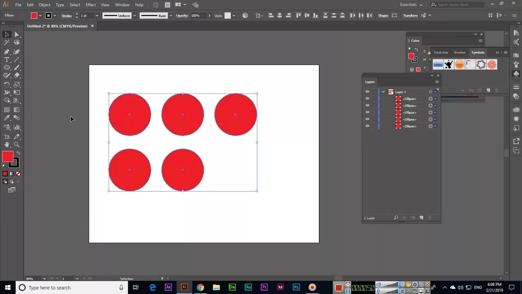
Task: Select the Curvature tool
Action: coord(17,52)
